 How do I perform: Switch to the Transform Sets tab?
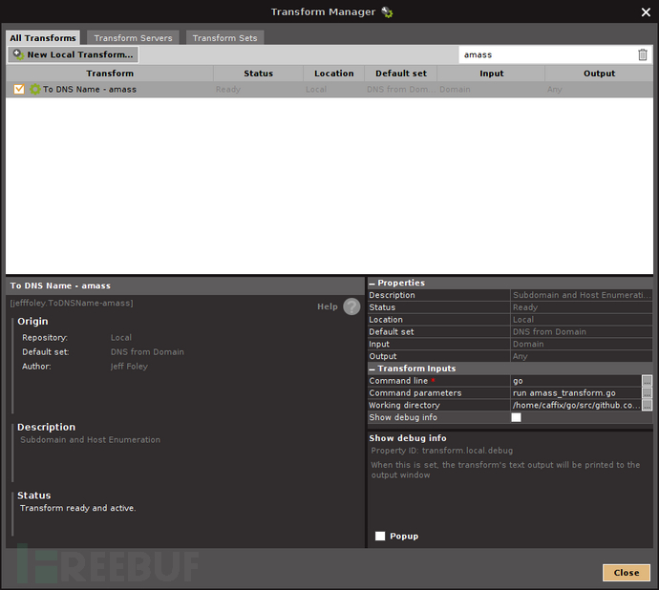pyautogui.click(x=224, y=38)
